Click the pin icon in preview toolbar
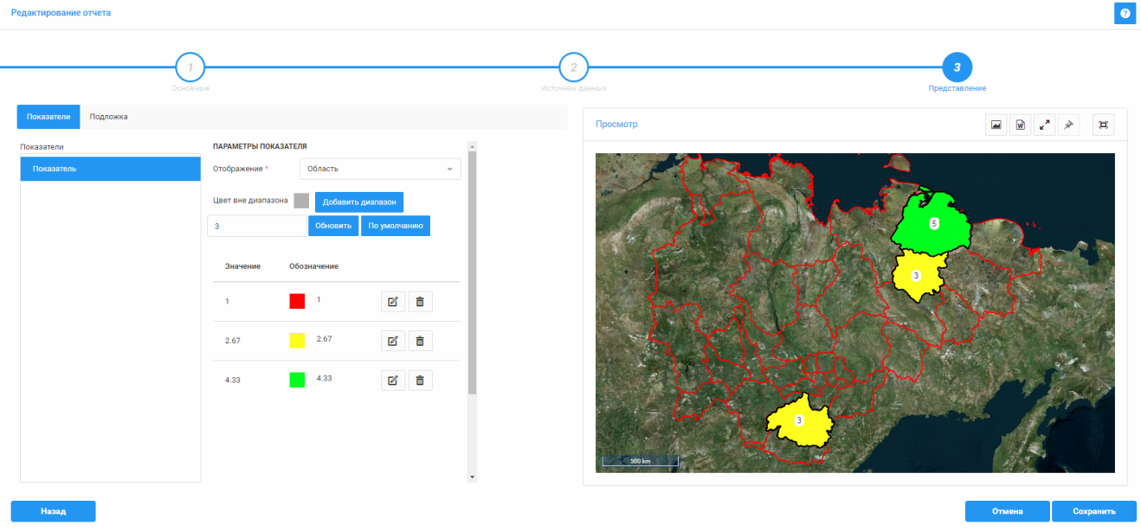The width and height of the screenshot is (1141, 531). 1068,125
